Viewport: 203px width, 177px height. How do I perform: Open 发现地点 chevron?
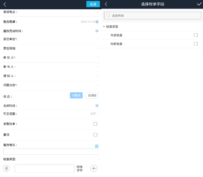coord(98,12)
